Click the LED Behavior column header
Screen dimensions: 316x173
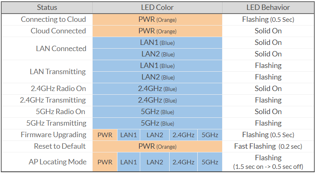[268, 7]
